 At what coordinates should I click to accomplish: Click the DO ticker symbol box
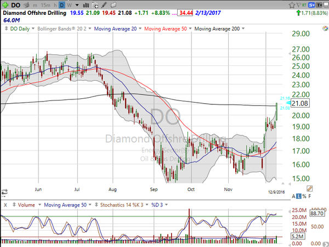click(x=15, y=5)
